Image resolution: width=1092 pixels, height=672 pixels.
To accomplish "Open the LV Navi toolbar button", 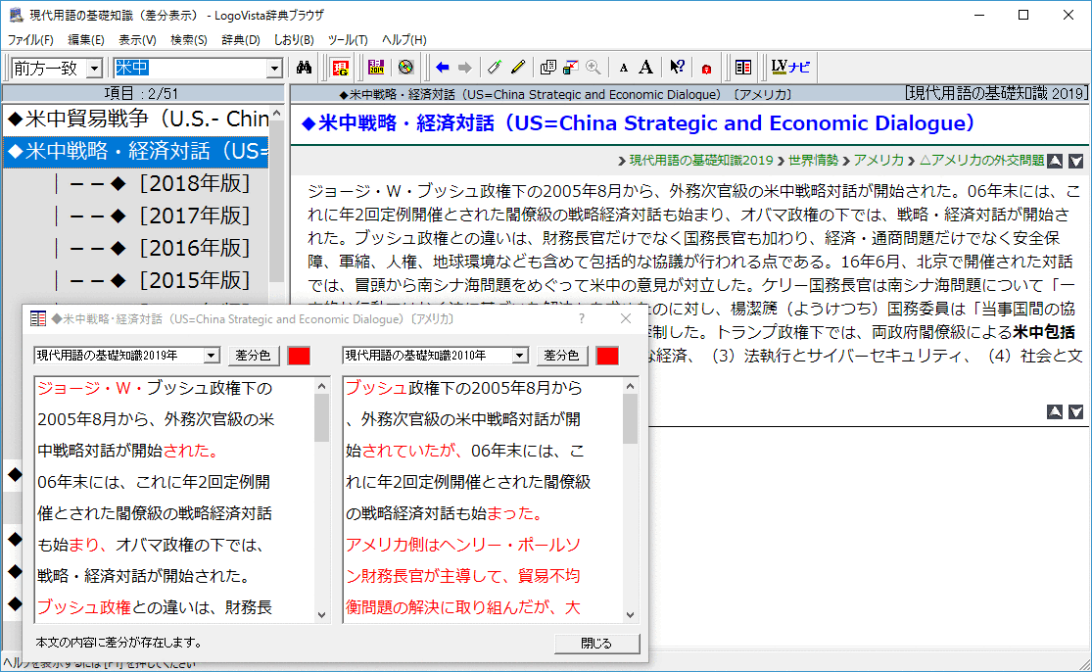I will coord(790,68).
